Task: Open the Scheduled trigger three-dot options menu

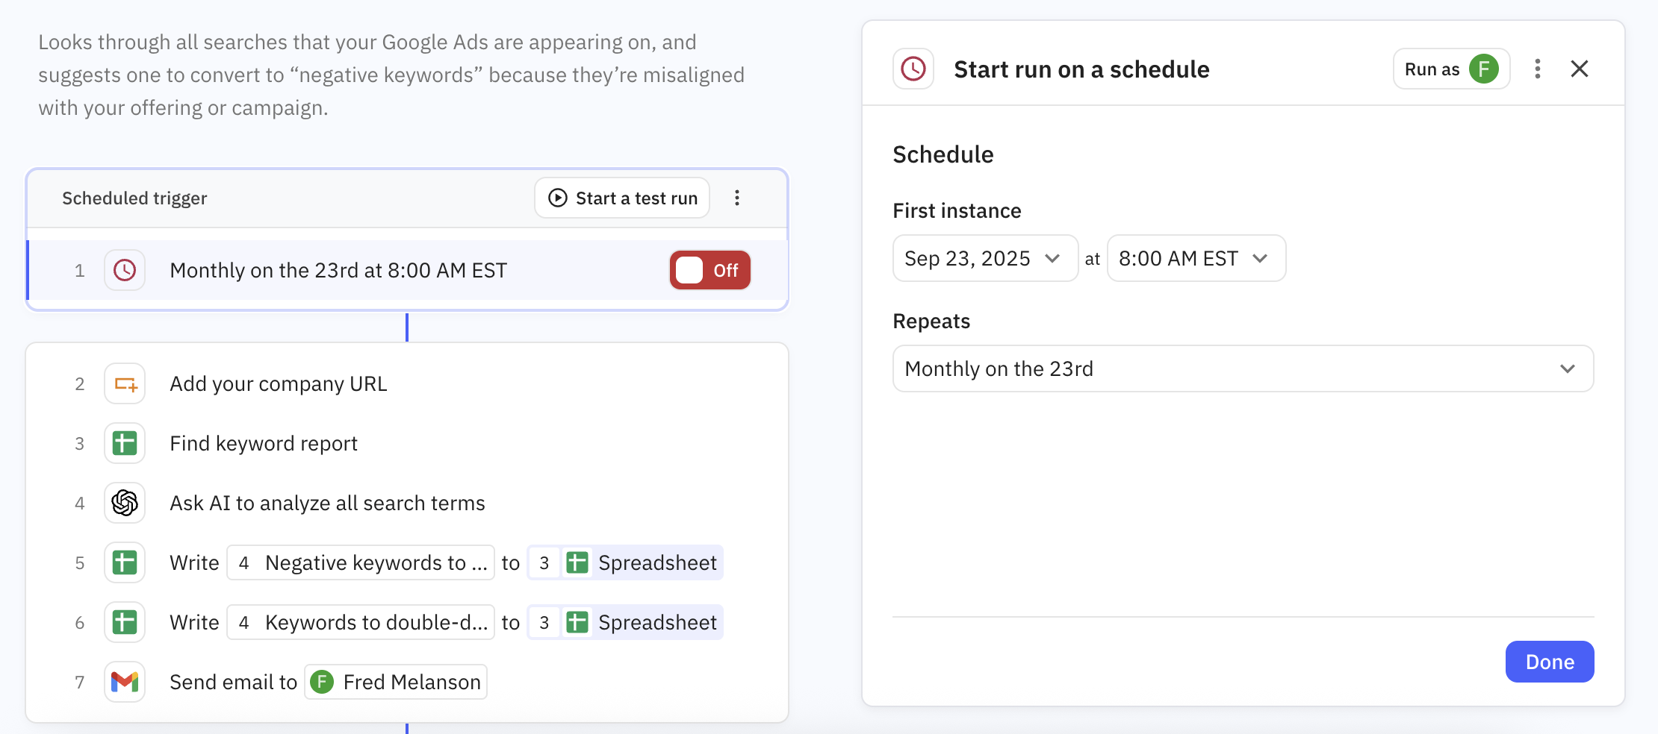Action: click(x=737, y=198)
